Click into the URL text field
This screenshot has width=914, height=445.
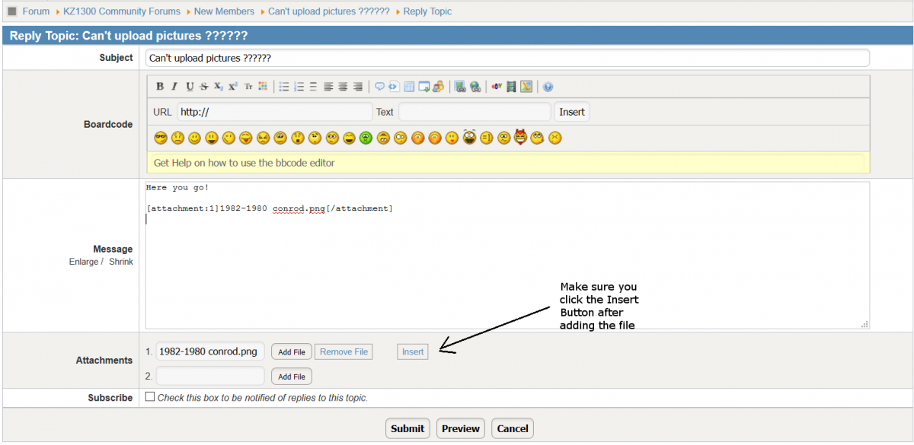tap(274, 112)
